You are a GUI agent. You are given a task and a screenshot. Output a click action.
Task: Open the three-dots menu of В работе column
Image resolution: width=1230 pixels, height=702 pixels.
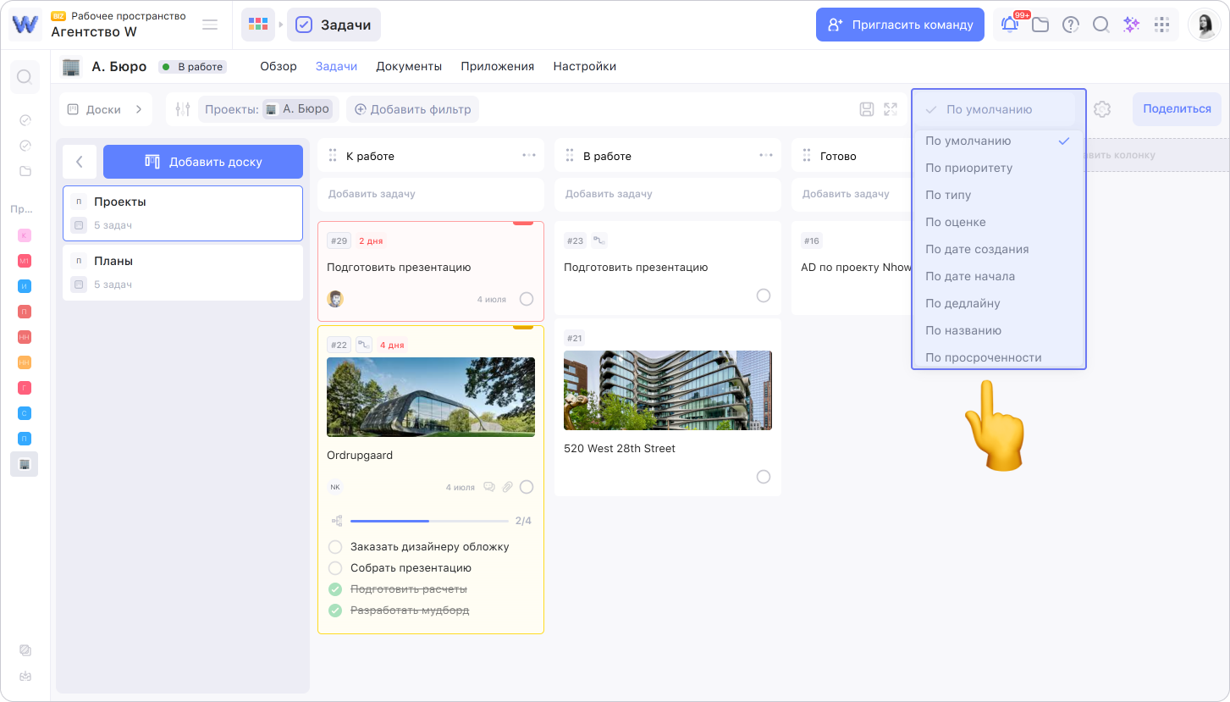click(x=766, y=156)
